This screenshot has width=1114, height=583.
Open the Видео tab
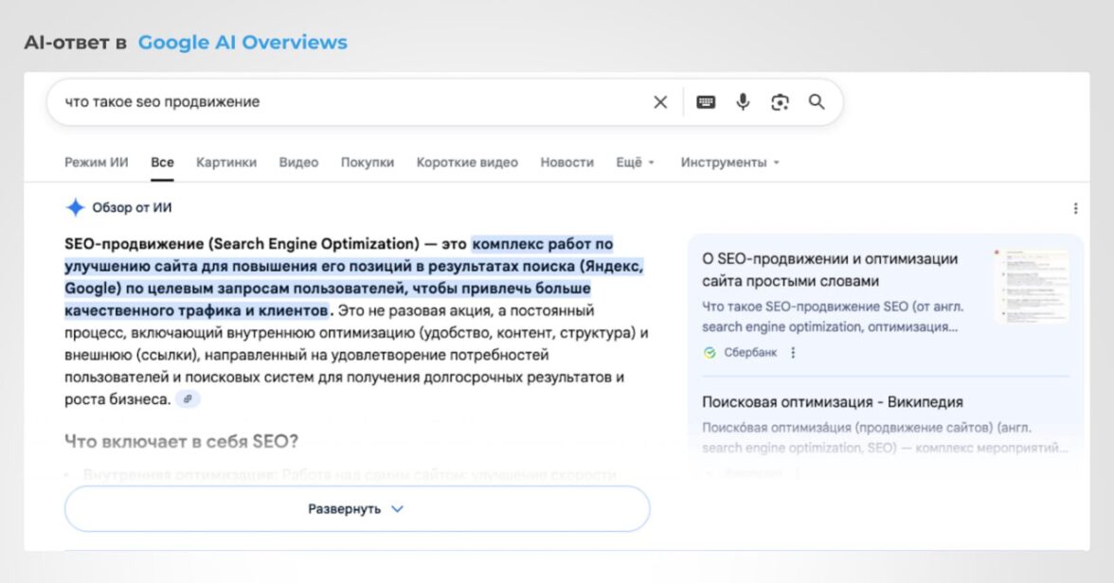298,163
